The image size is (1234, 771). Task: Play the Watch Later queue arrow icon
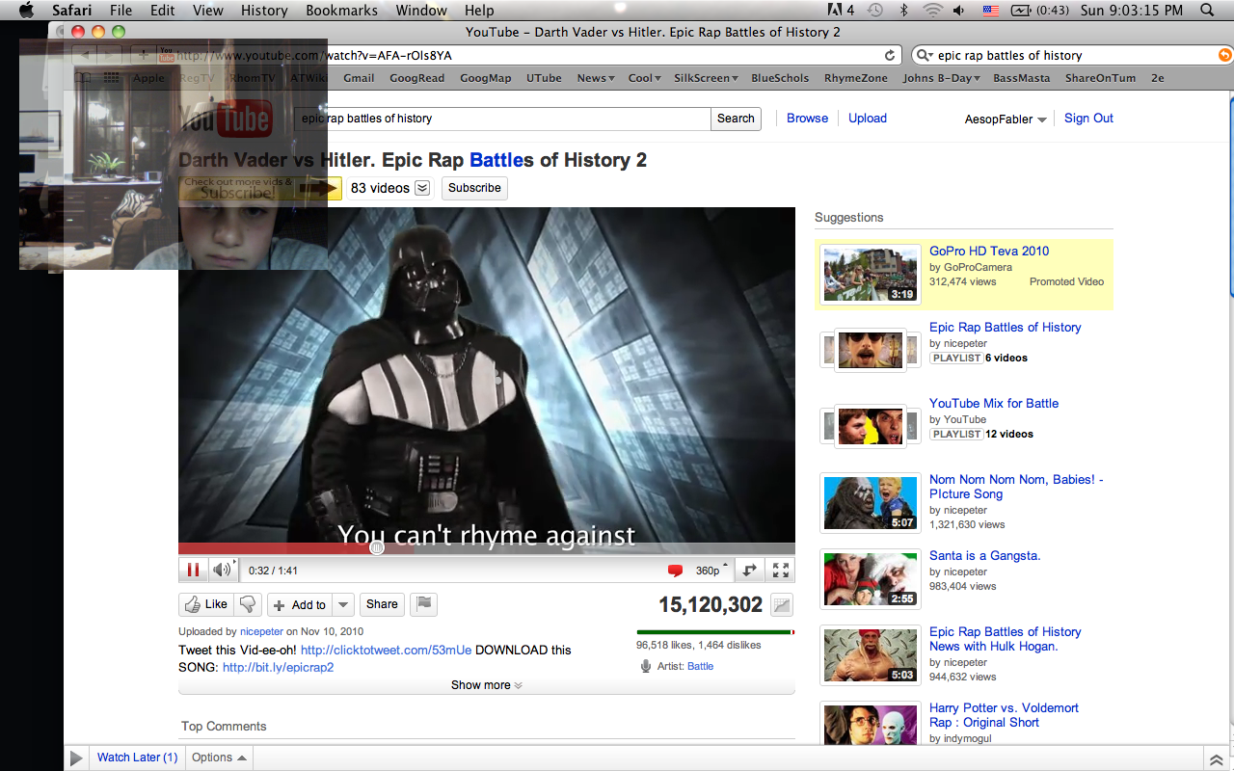click(76, 758)
